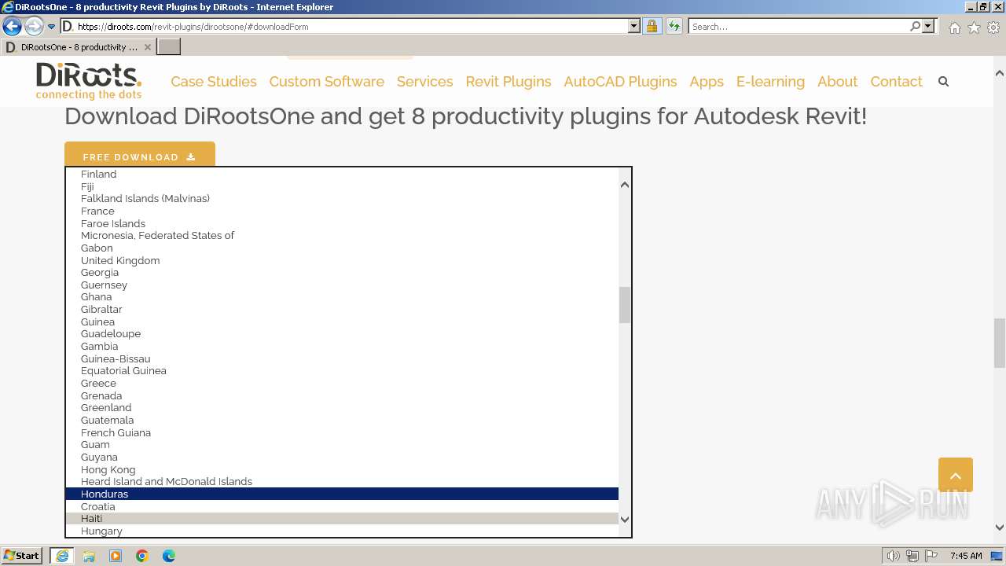Select Hong Kong in the list
Image resolution: width=1006 pixels, height=566 pixels.
point(342,469)
